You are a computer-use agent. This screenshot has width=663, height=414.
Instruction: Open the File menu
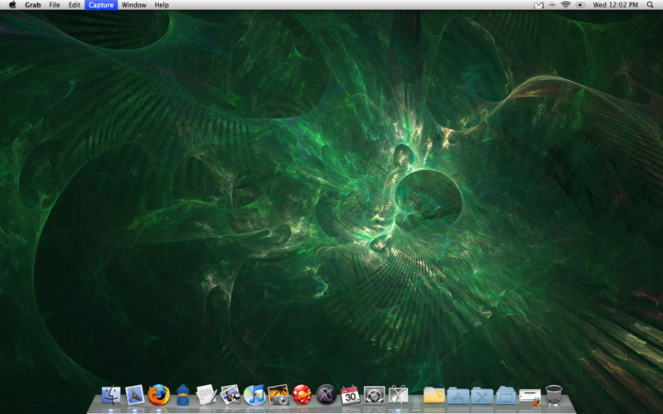55,5
